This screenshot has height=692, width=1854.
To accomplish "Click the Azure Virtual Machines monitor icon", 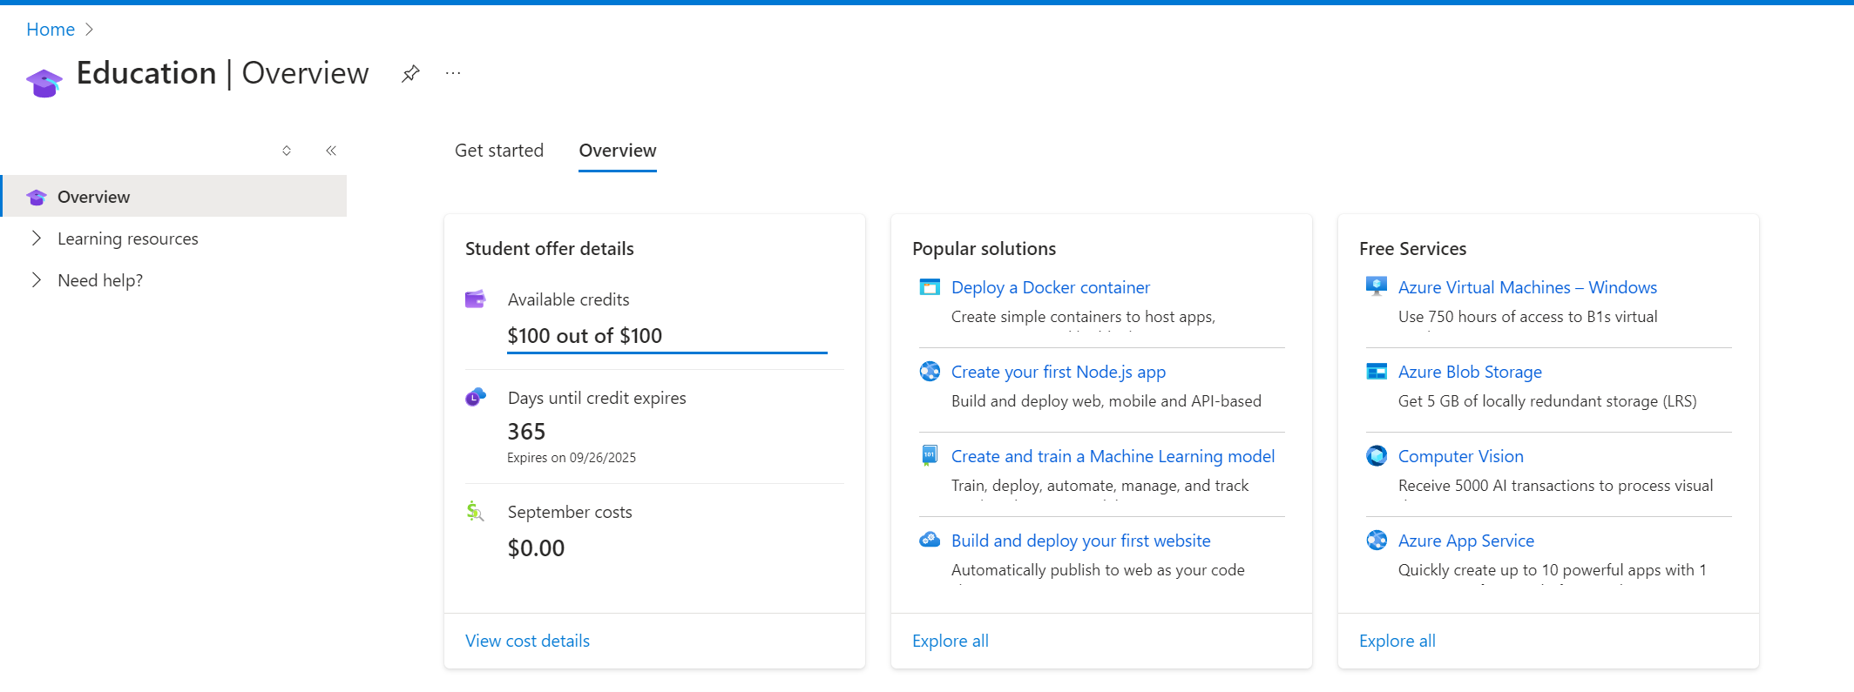I will tap(1377, 286).
